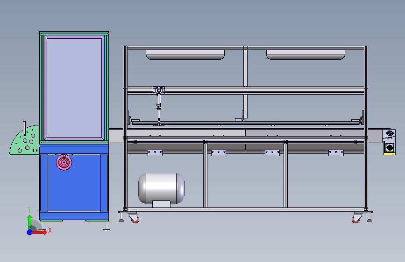Screen dimensions: 405x262
Task: Select the blue lower cabinet body
Action: [74, 182]
